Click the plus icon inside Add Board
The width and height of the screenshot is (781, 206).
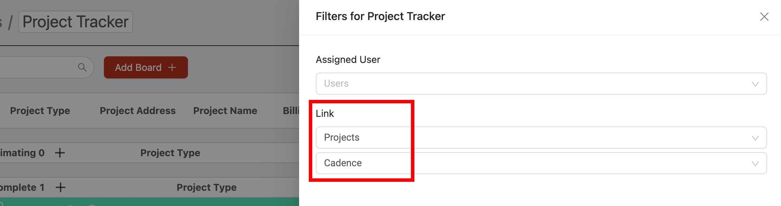click(172, 67)
